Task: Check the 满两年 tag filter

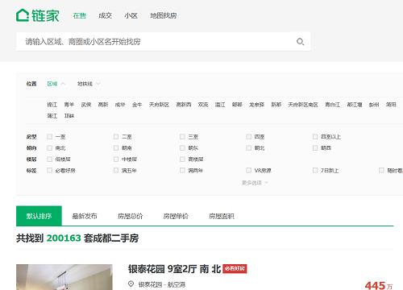Action: tap(182, 170)
